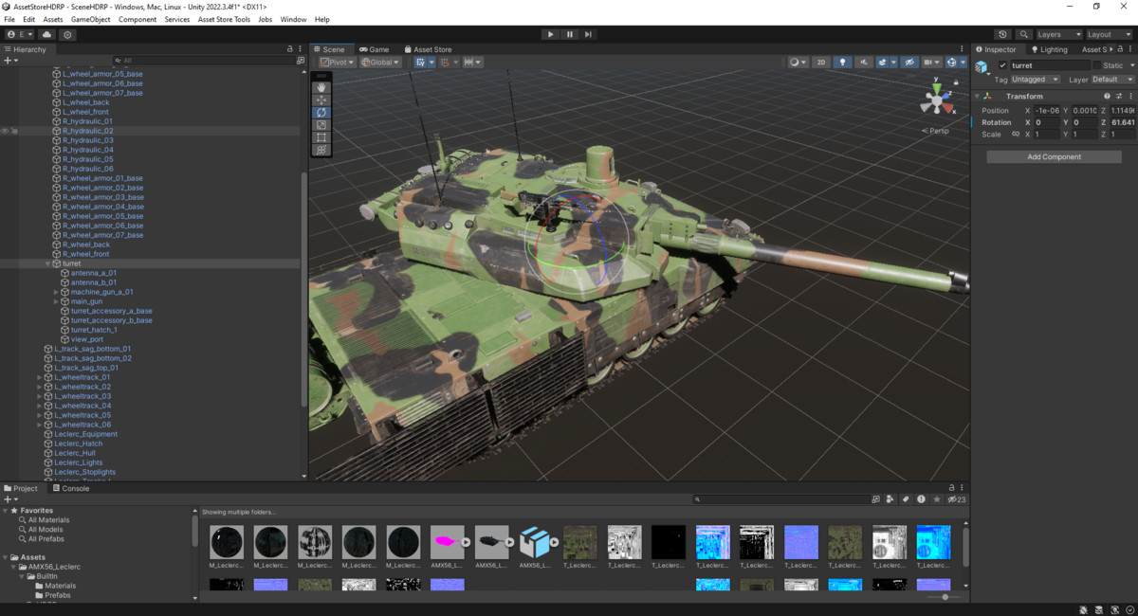The image size is (1138, 616).
Task: Select the Scale tool in Scene toolbar
Action: tap(321, 124)
